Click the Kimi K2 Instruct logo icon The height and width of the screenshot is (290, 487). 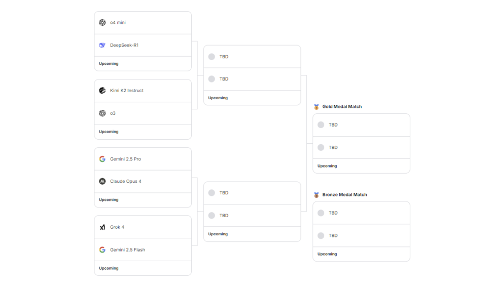point(102,91)
